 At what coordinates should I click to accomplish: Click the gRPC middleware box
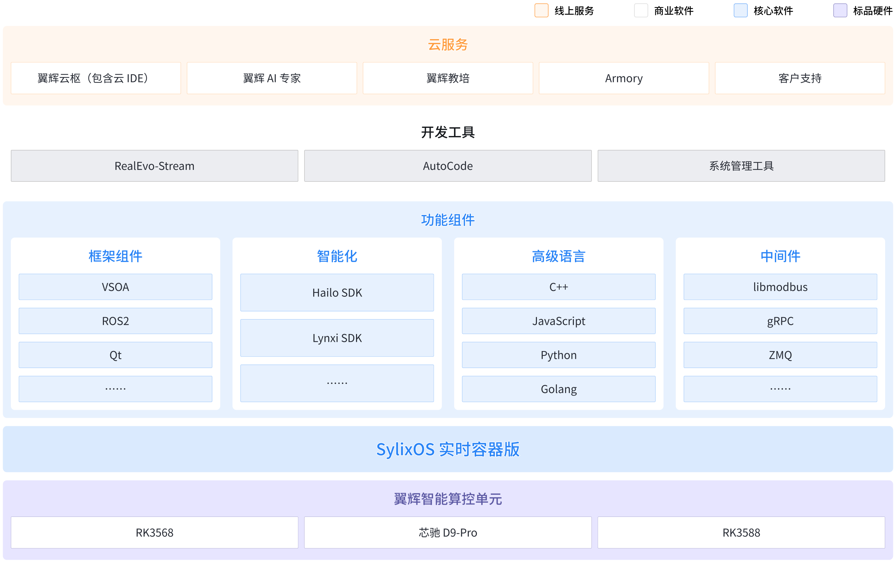tap(780, 321)
